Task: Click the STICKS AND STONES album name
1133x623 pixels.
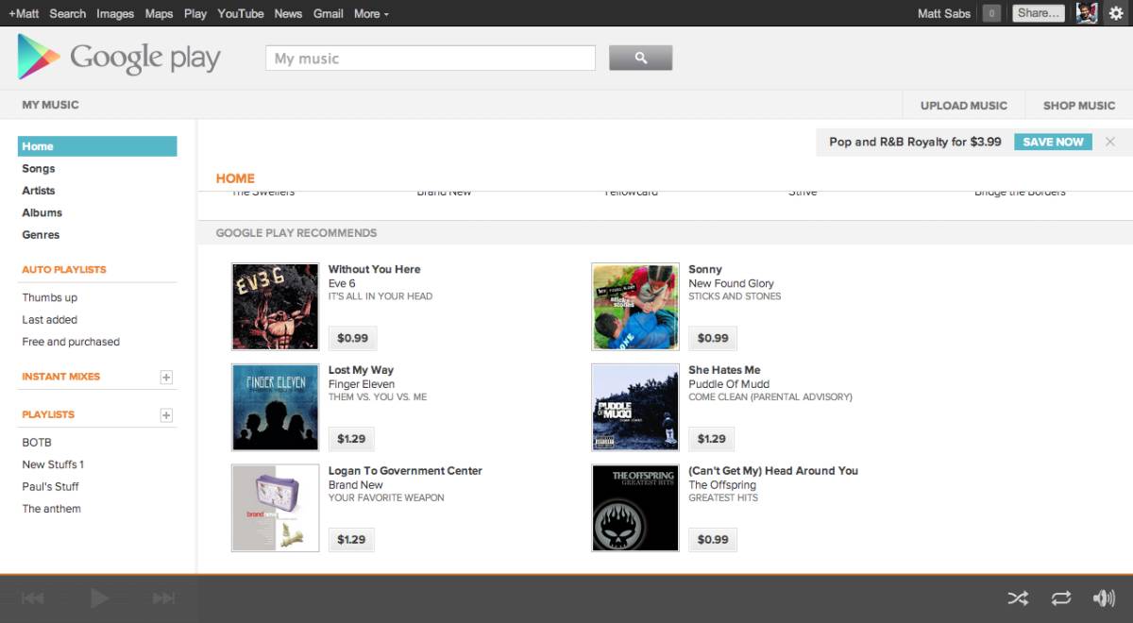Action: (x=735, y=296)
